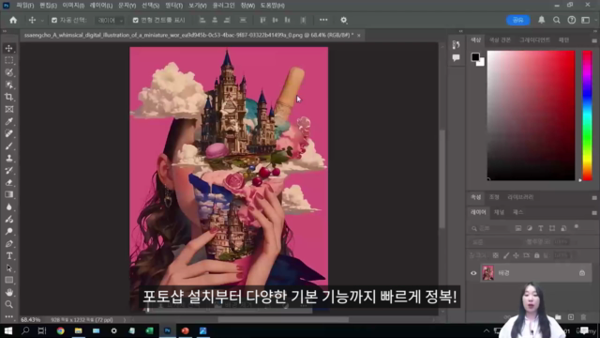This screenshot has height=338, width=600.
Task: Open the File menu
Action: [24, 6]
